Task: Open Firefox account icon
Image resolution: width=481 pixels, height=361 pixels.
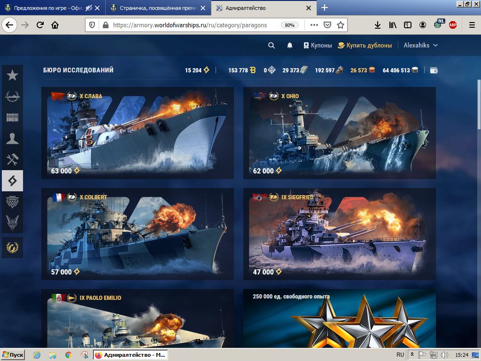Action: point(423,25)
